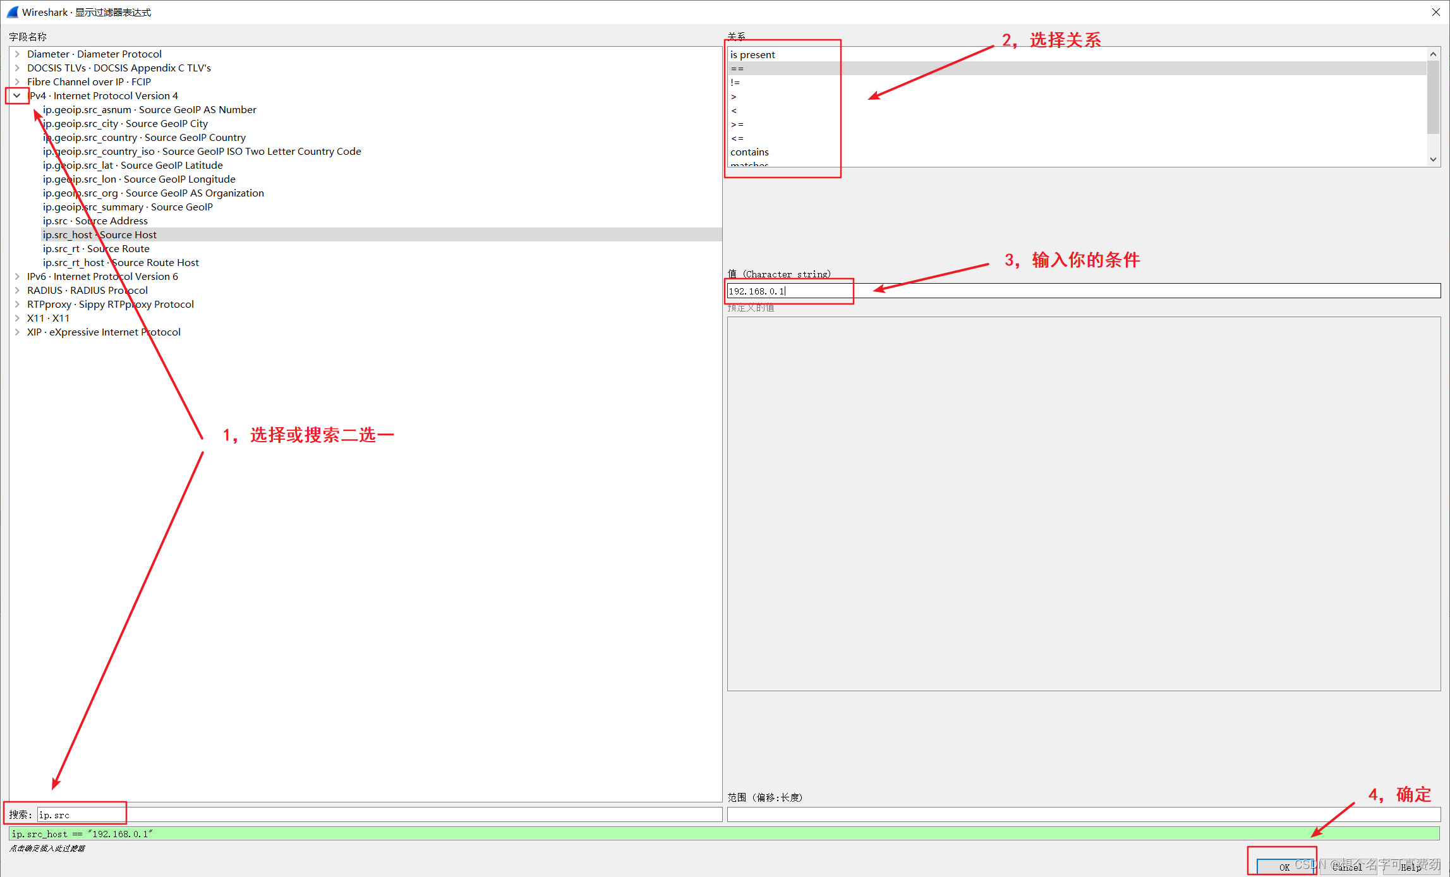The width and height of the screenshot is (1450, 877).
Task: Confirm with the OK button
Action: click(1284, 867)
